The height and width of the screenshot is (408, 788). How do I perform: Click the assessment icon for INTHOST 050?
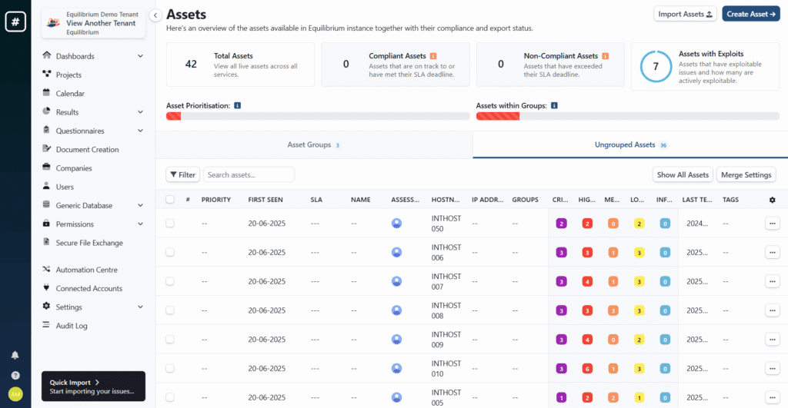[397, 223]
